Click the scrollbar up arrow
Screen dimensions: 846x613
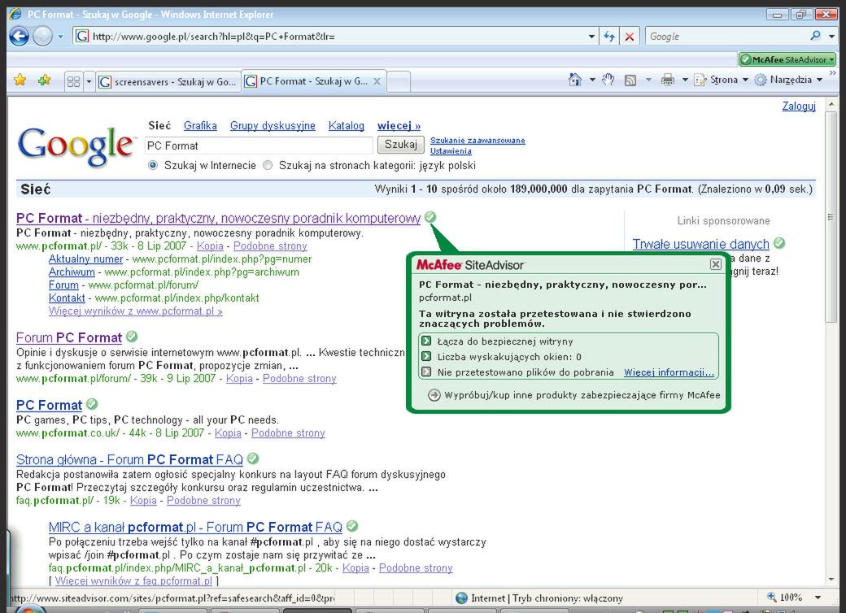(x=831, y=103)
